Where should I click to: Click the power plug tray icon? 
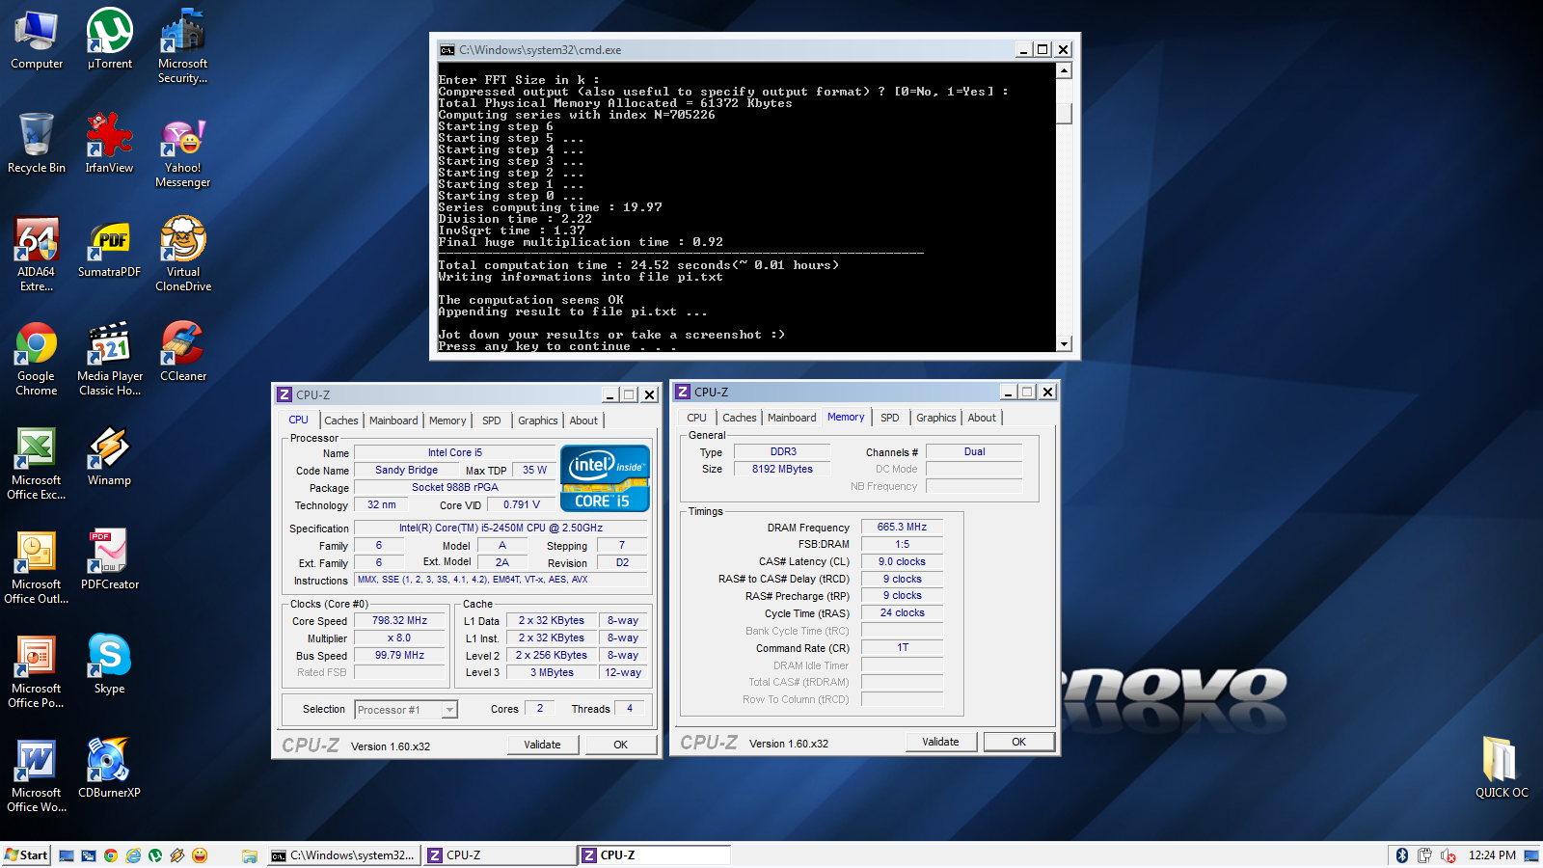point(1424,855)
